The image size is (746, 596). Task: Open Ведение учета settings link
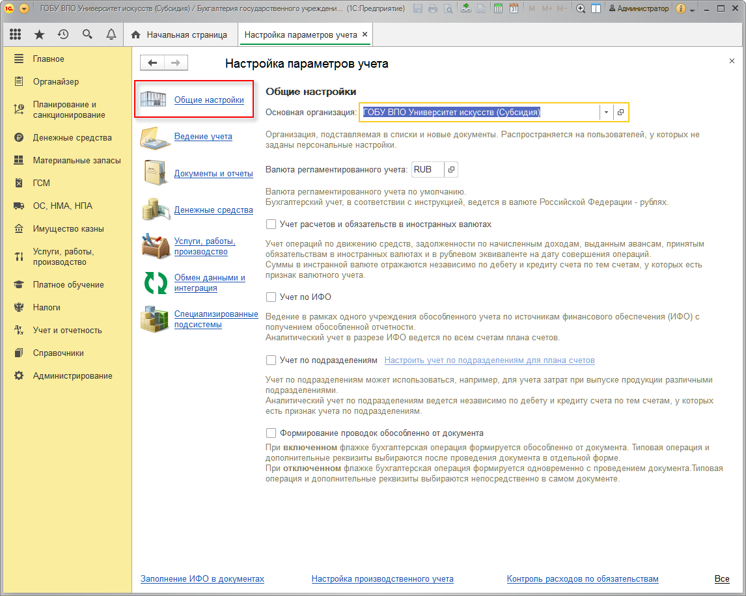pos(203,137)
